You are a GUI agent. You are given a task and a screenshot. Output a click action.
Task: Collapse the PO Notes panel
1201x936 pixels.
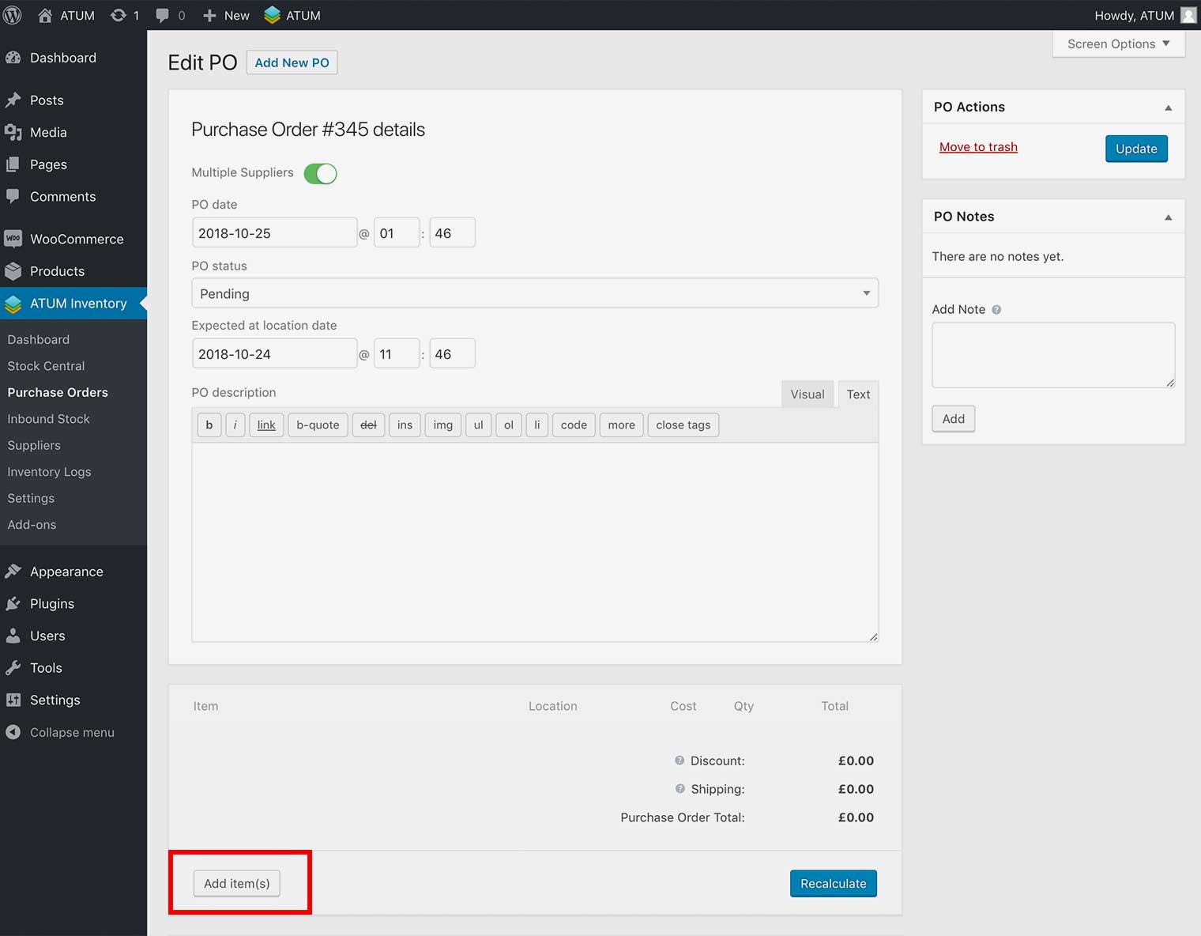(1168, 217)
